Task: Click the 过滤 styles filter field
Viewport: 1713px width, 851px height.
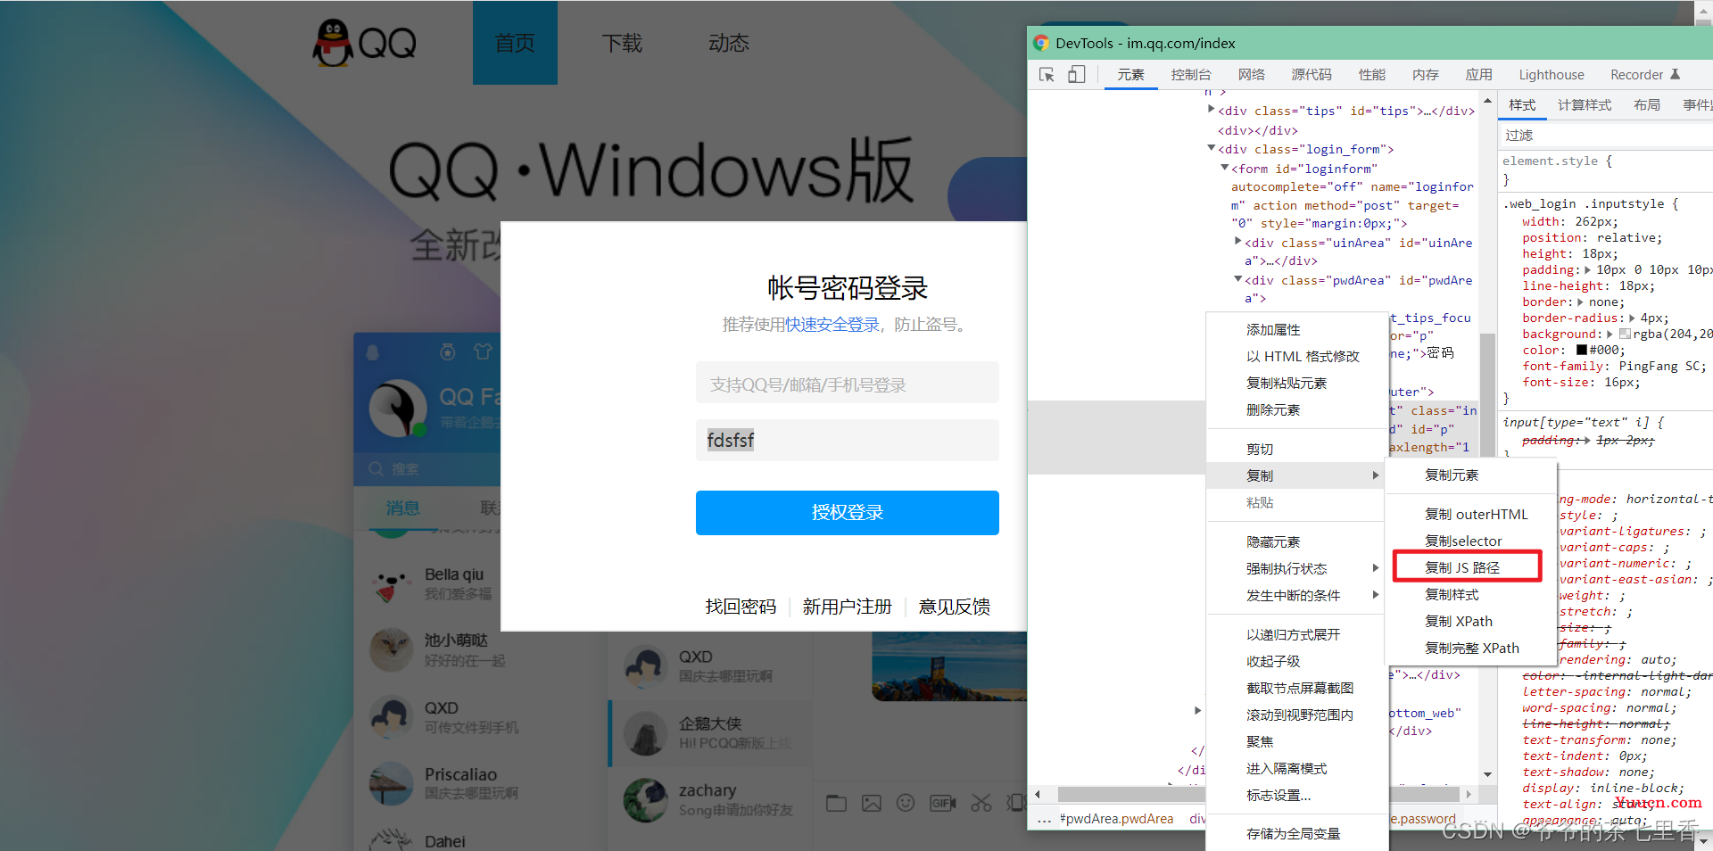Action: [x=1605, y=135]
